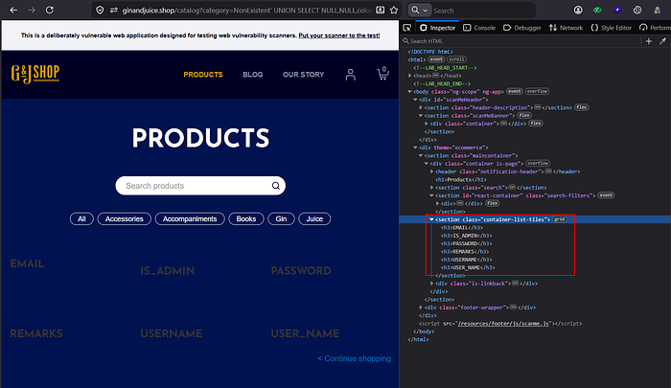Activate the element picker tool in DevTools

coord(407,28)
